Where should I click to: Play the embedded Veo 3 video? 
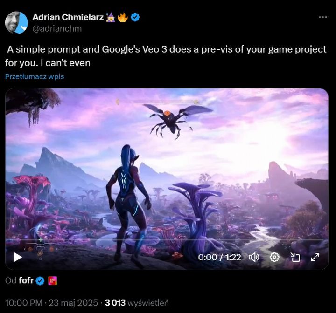tap(18, 257)
